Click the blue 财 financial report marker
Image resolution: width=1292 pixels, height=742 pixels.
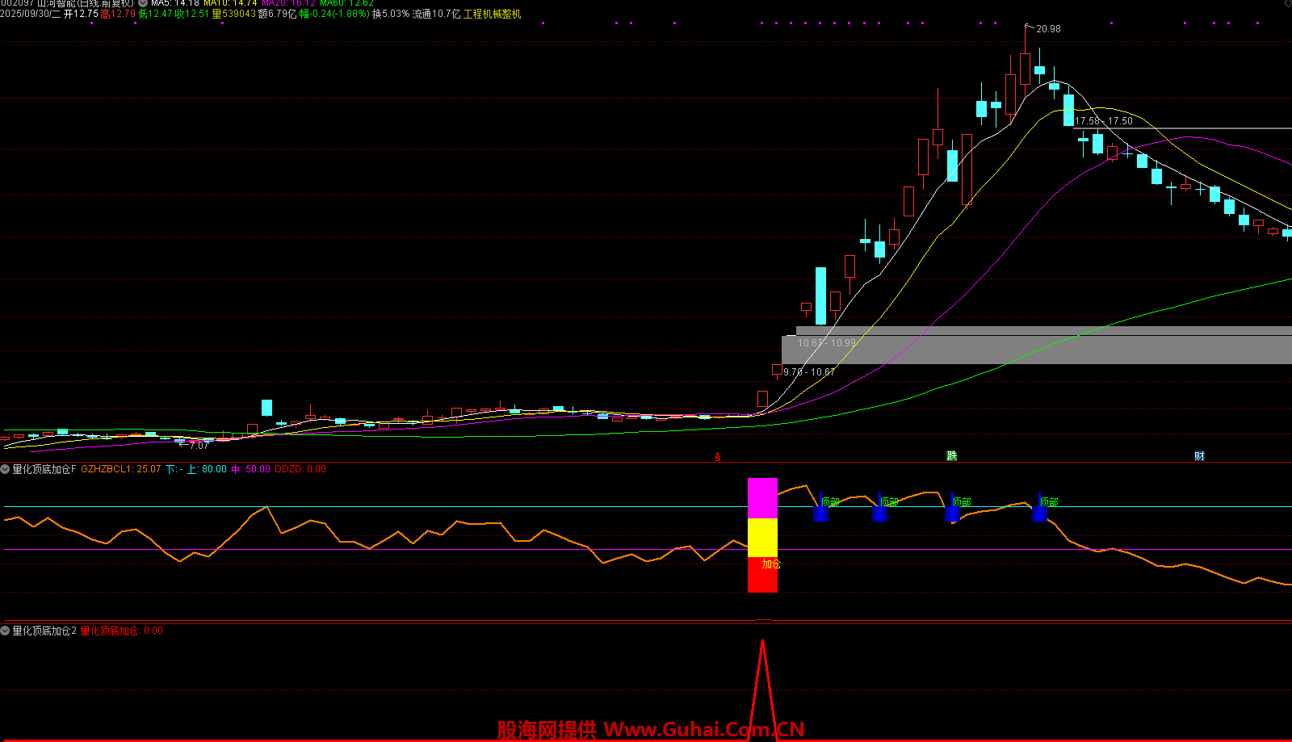click(x=1199, y=456)
